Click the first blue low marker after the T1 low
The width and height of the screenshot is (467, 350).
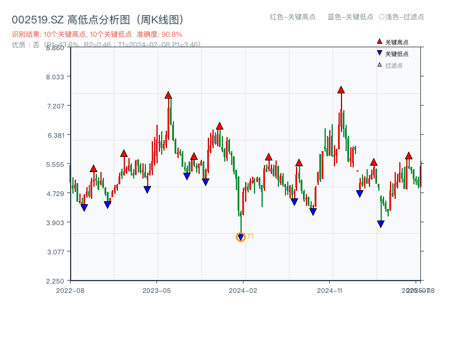point(294,202)
